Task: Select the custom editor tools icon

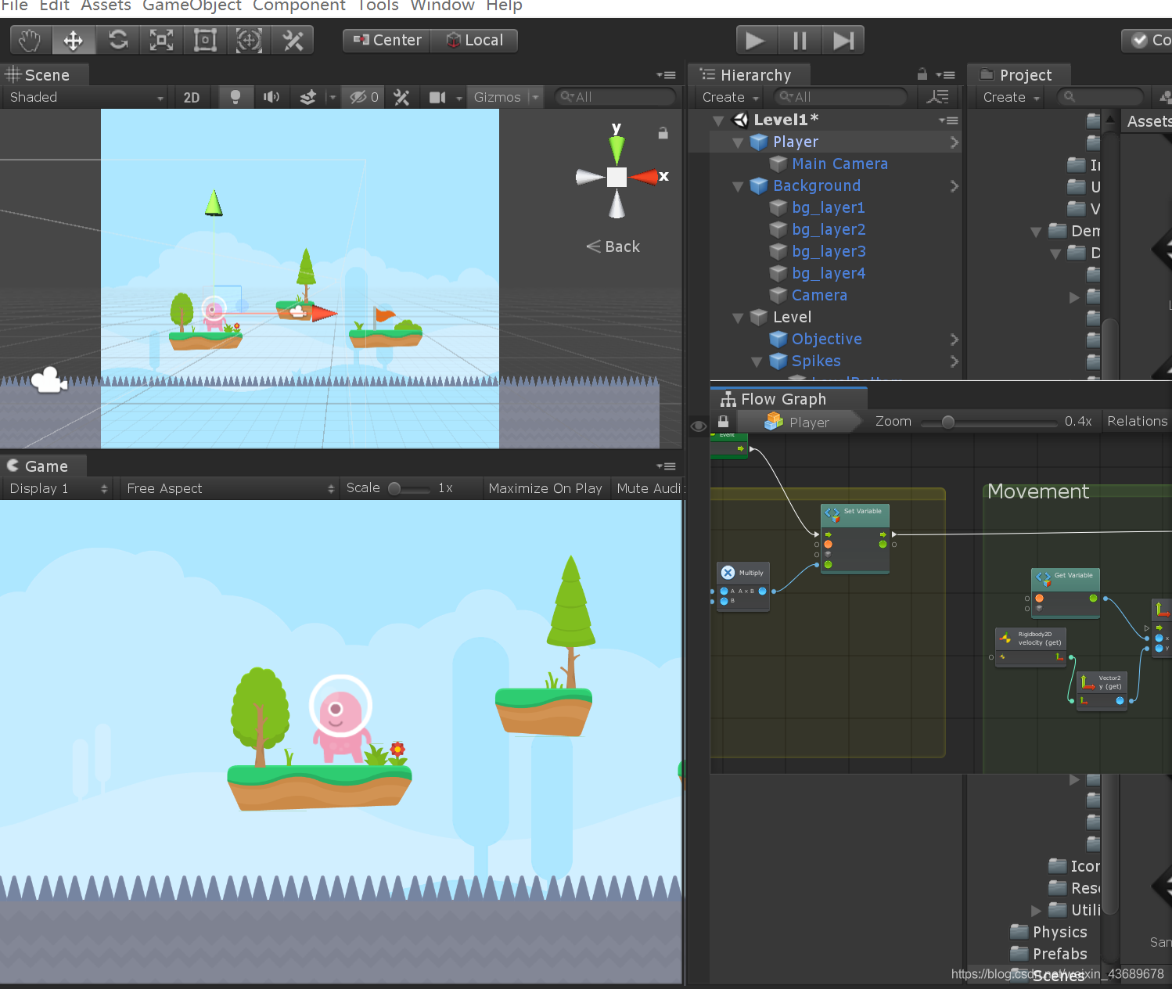Action: pos(293,40)
